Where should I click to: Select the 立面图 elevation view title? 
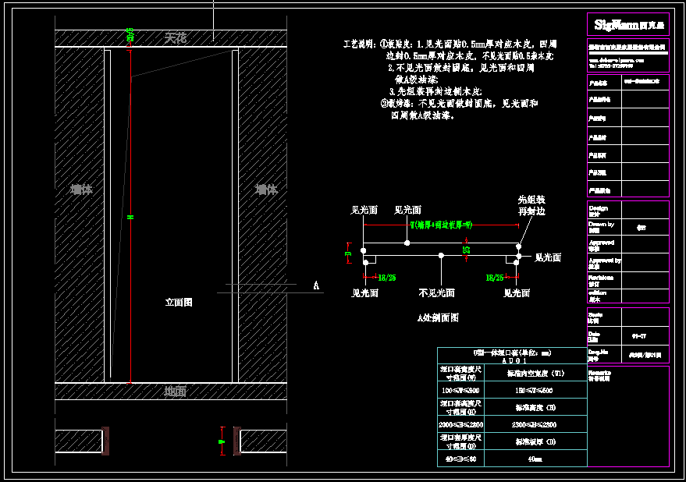[179, 302]
